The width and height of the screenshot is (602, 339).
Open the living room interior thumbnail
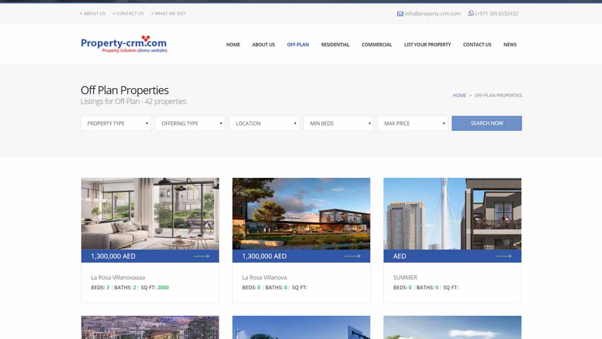pyautogui.click(x=150, y=213)
